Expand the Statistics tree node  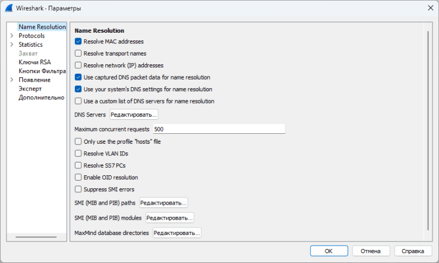tap(12, 44)
